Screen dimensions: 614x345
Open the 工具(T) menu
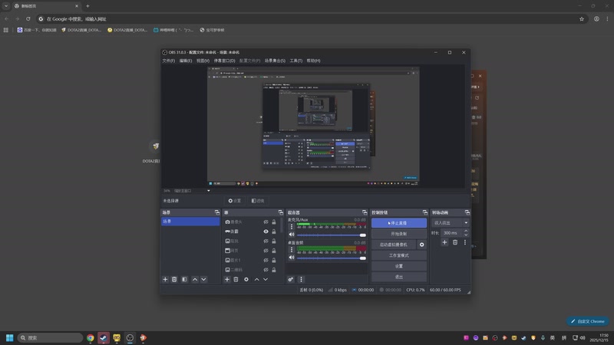pyautogui.click(x=295, y=61)
